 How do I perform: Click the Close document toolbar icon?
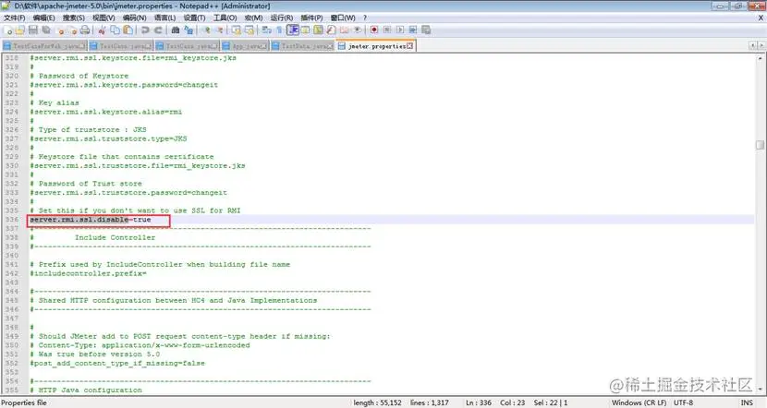(61, 30)
